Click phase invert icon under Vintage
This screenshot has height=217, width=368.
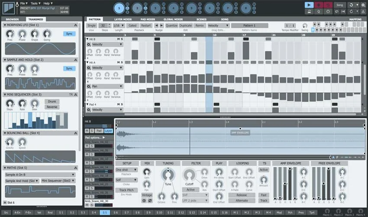click(x=150, y=201)
